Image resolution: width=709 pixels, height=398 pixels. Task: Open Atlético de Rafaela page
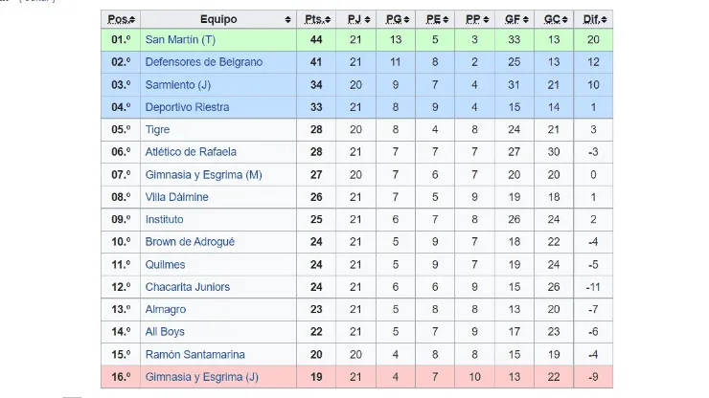(191, 151)
